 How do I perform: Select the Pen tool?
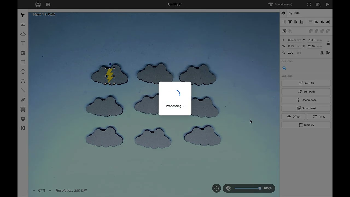[23, 100]
